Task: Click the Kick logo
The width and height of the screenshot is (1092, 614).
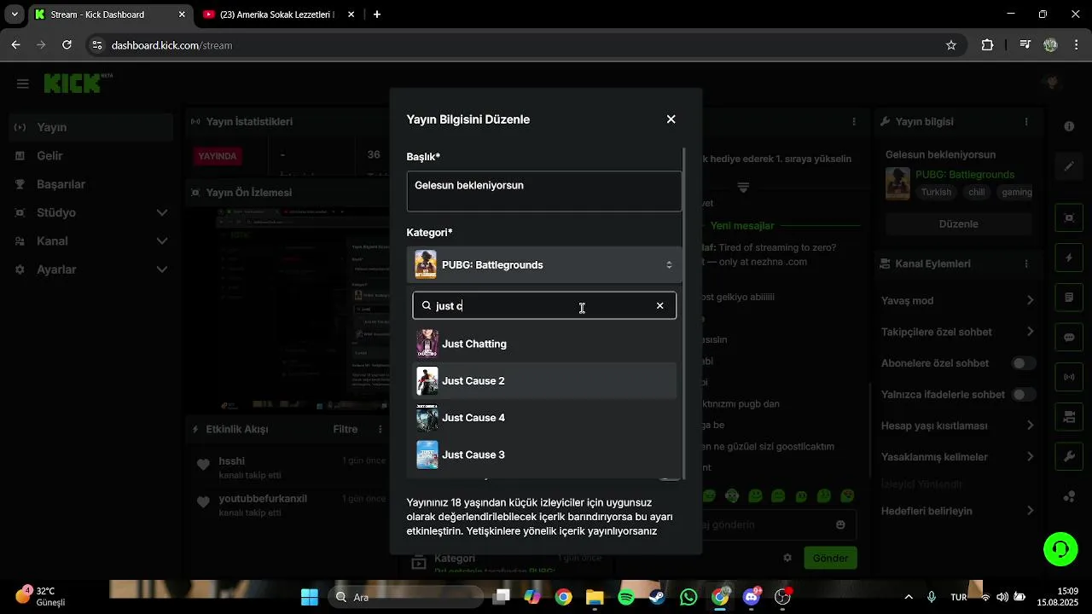Action: click(x=73, y=83)
